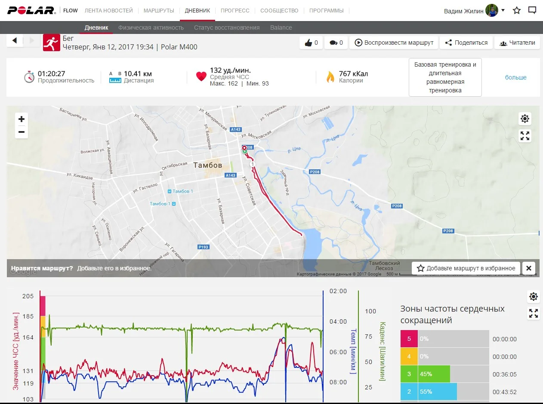Reset the chart view with target icon
543x404 pixels.
(x=534, y=297)
